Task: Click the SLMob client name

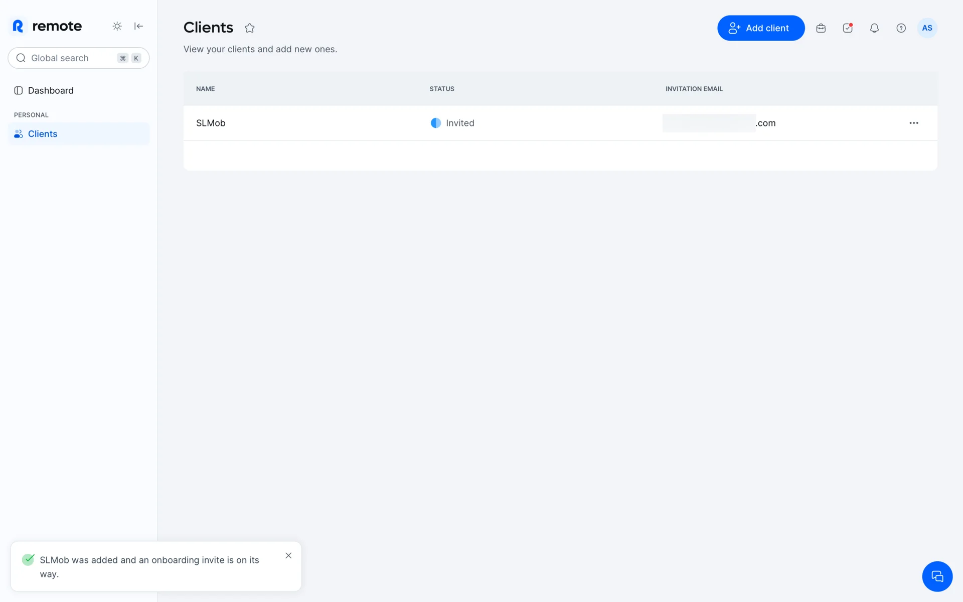Action: click(x=211, y=123)
